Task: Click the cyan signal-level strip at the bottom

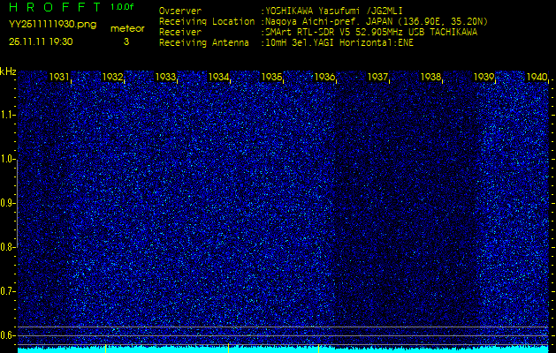Action: [283, 350]
